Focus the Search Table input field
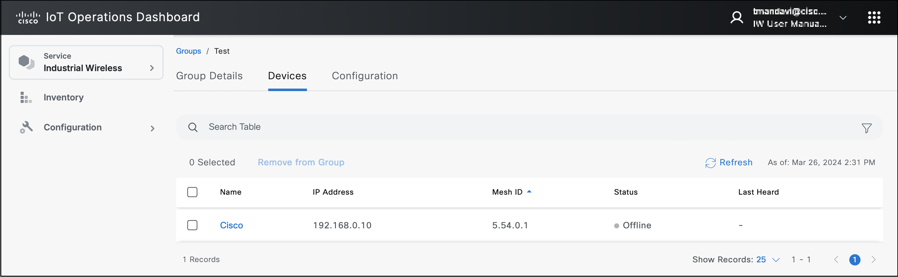 click(529, 128)
